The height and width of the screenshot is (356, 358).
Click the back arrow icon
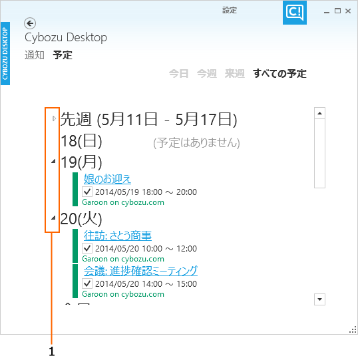pos(30,23)
